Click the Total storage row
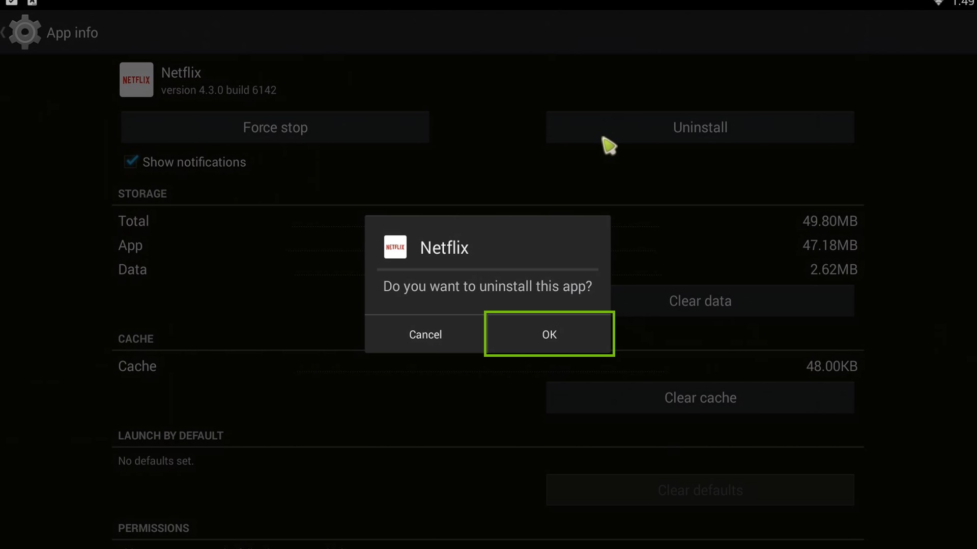Image resolution: width=977 pixels, height=549 pixels. click(133, 221)
